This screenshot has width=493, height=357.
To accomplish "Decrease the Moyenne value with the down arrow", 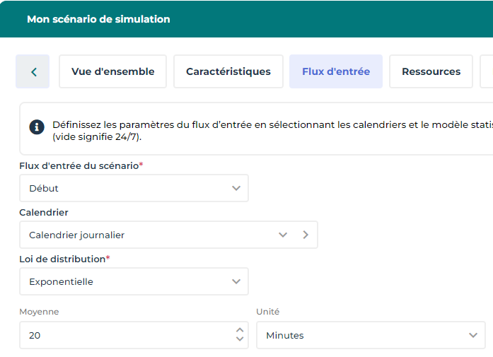I will (240, 339).
